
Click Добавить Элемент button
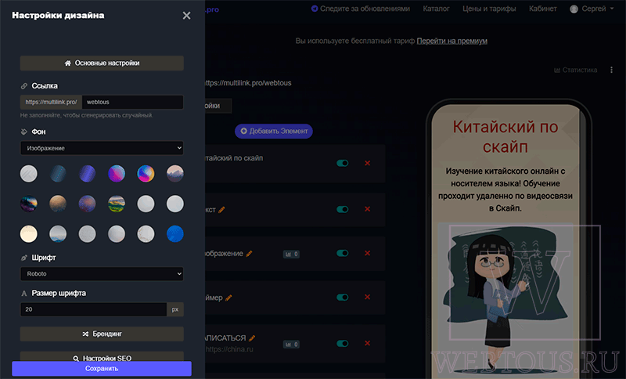coord(274,131)
